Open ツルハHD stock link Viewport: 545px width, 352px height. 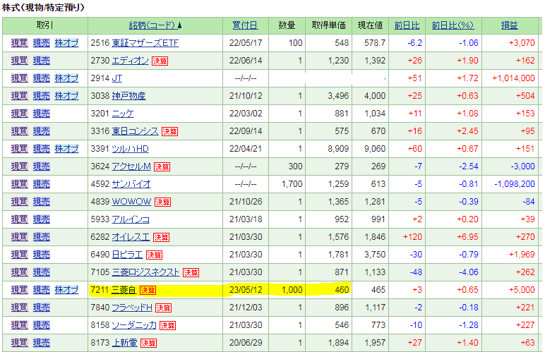(x=130, y=149)
